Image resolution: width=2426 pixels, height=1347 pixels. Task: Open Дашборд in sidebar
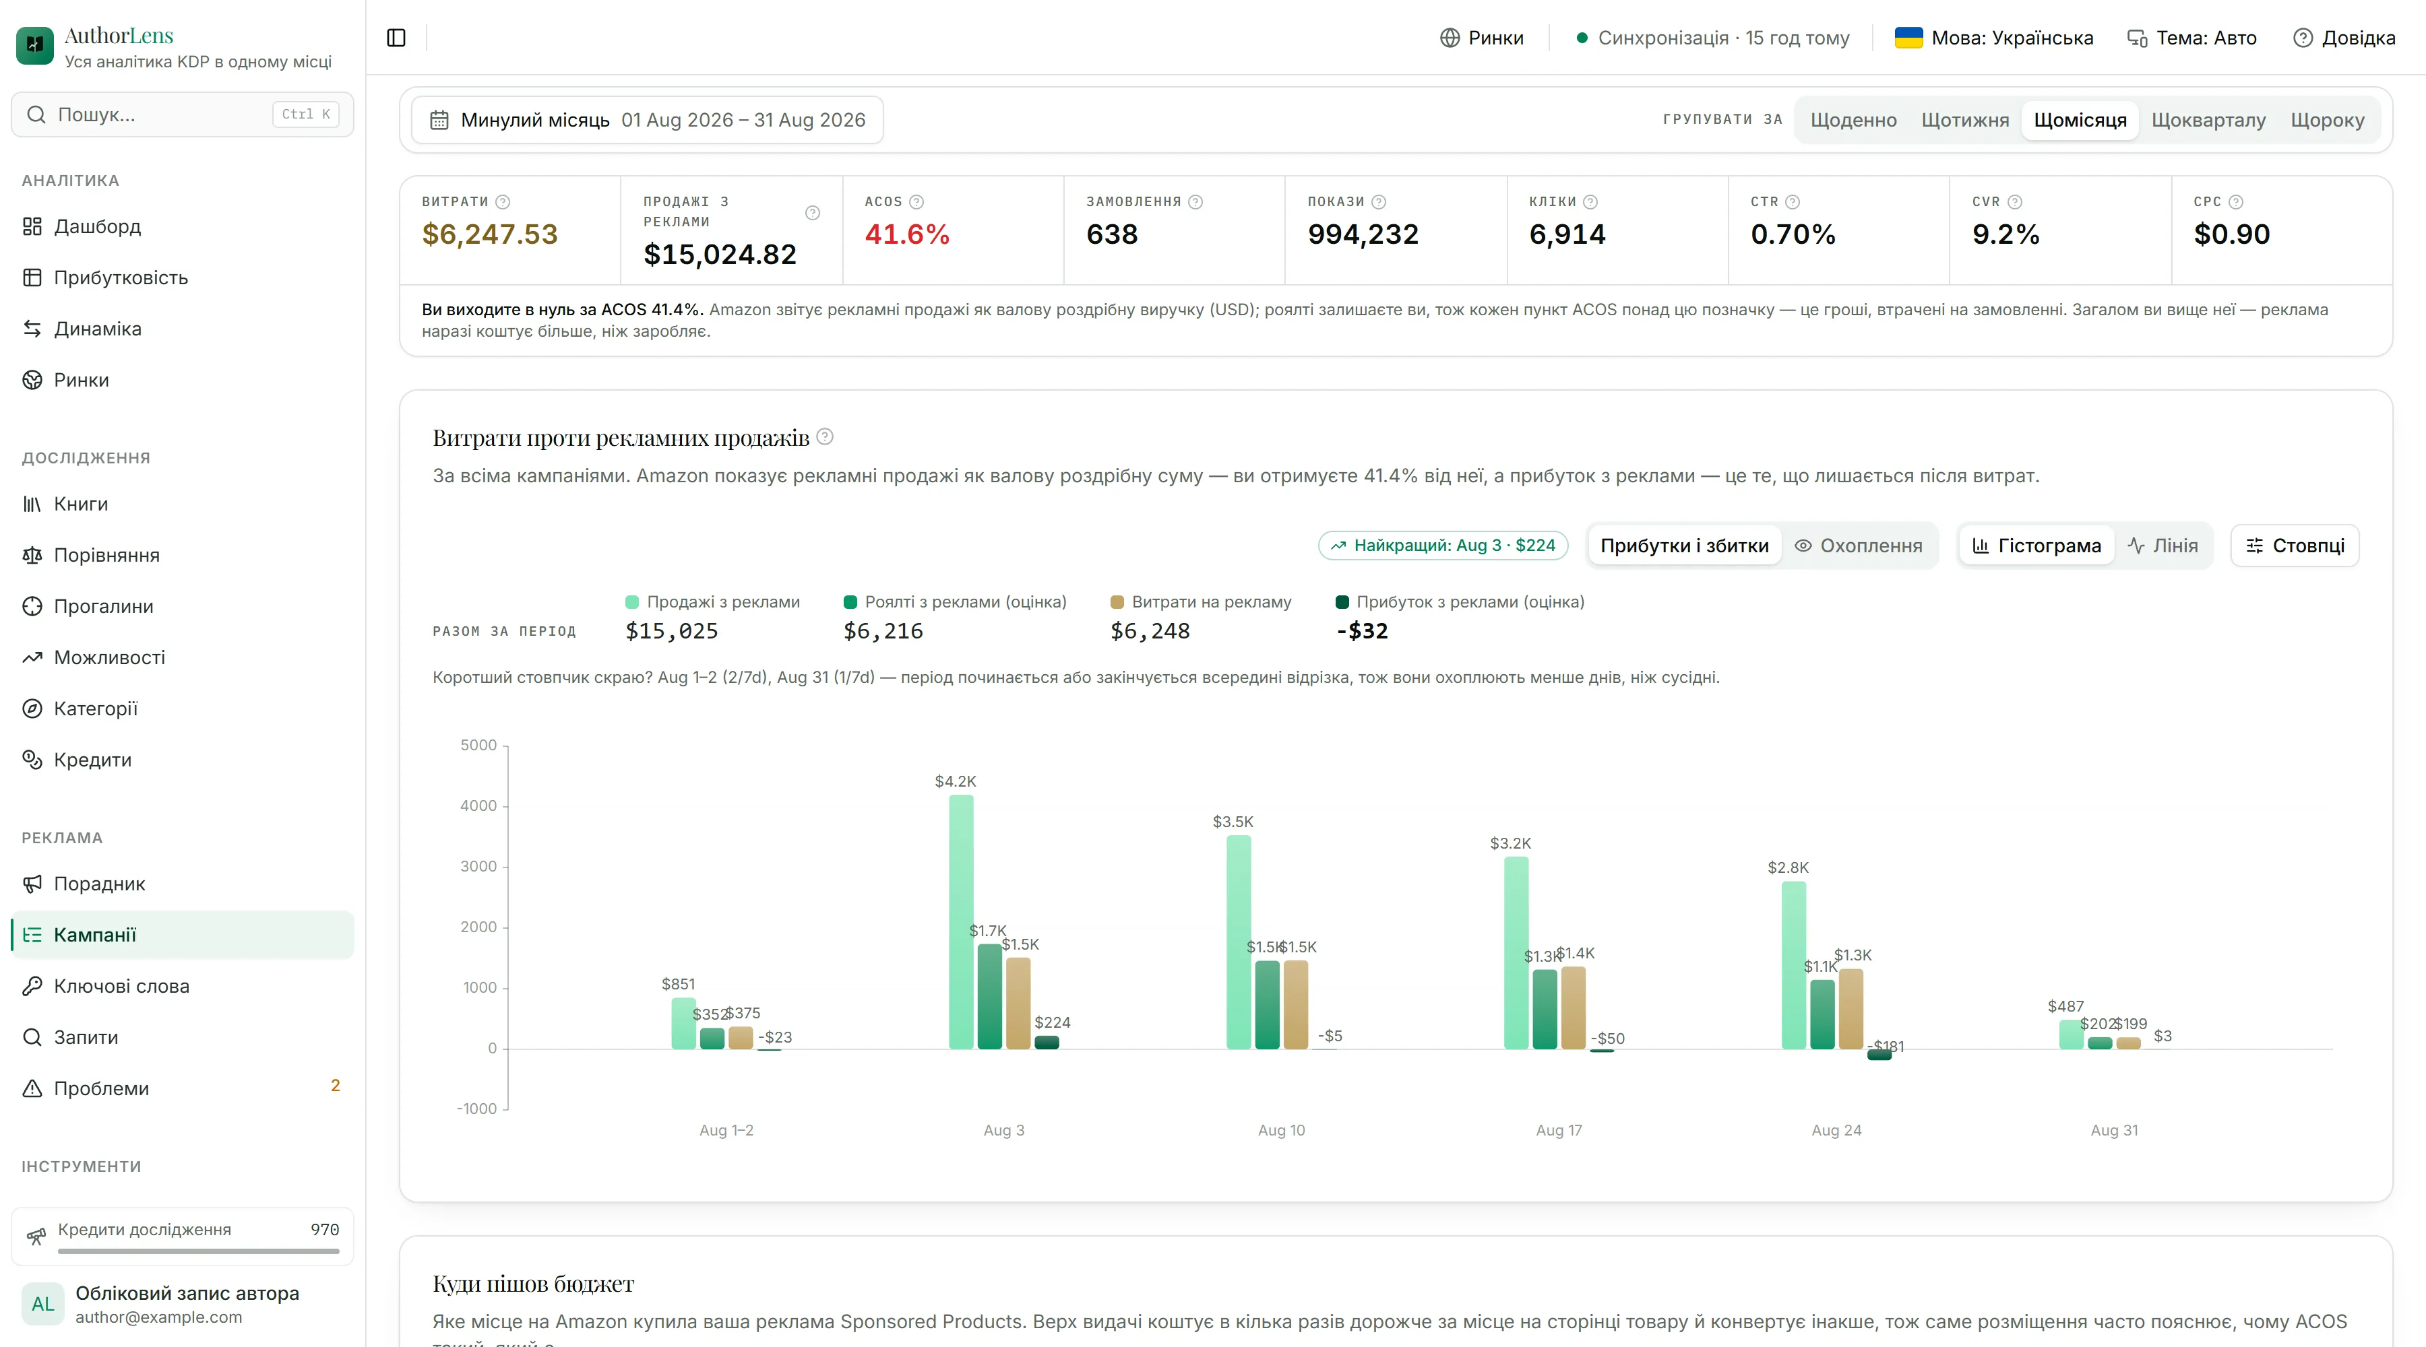[x=183, y=226]
